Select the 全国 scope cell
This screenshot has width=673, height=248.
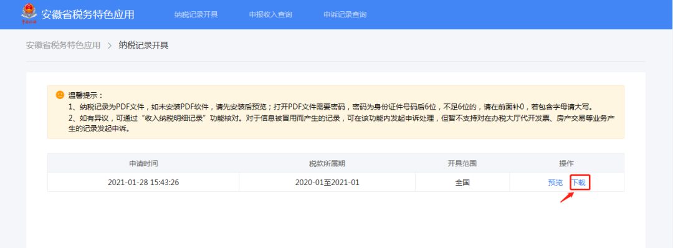coord(462,183)
